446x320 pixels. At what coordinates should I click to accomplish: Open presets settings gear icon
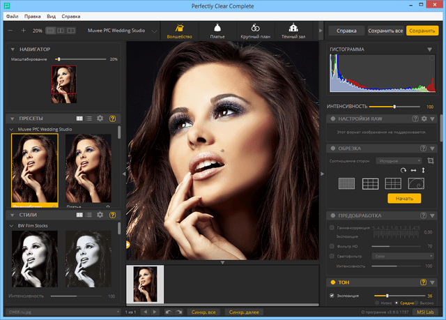100,119
